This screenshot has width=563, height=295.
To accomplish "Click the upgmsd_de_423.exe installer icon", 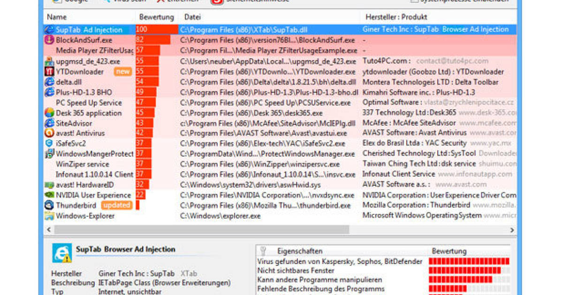I will coord(49,61).
